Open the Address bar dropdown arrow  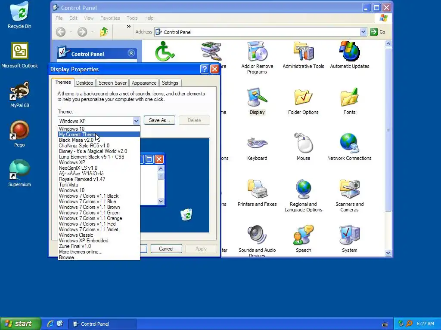click(x=363, y=32)
